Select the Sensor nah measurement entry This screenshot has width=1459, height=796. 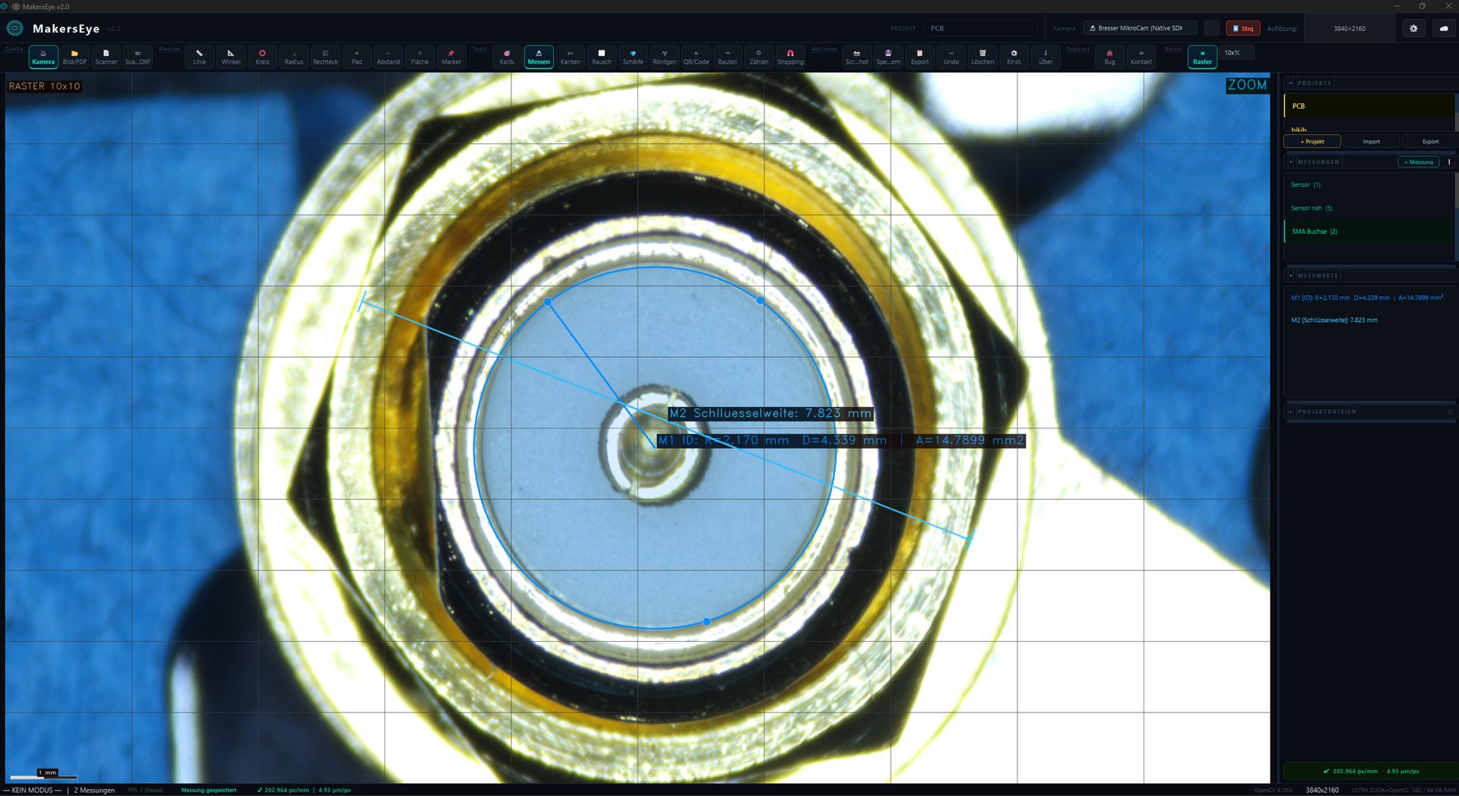1312,208
